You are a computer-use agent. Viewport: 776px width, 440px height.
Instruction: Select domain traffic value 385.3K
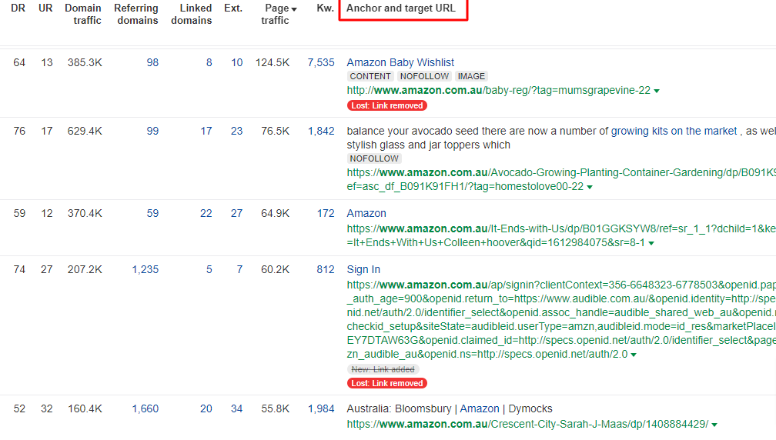pyautogui.click(x=85, y=63)
